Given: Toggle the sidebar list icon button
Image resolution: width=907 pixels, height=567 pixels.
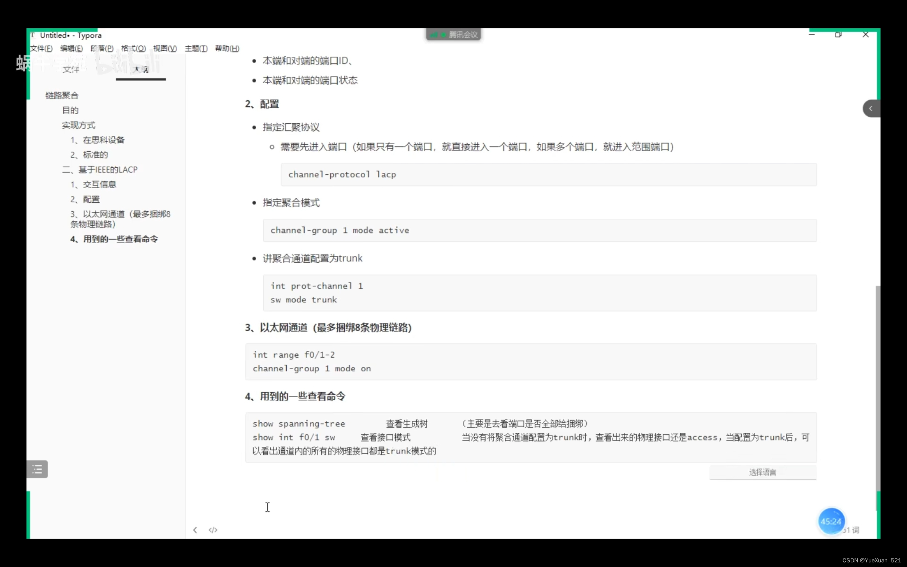Looking at the screenshot, I should (x=37, y=469).
